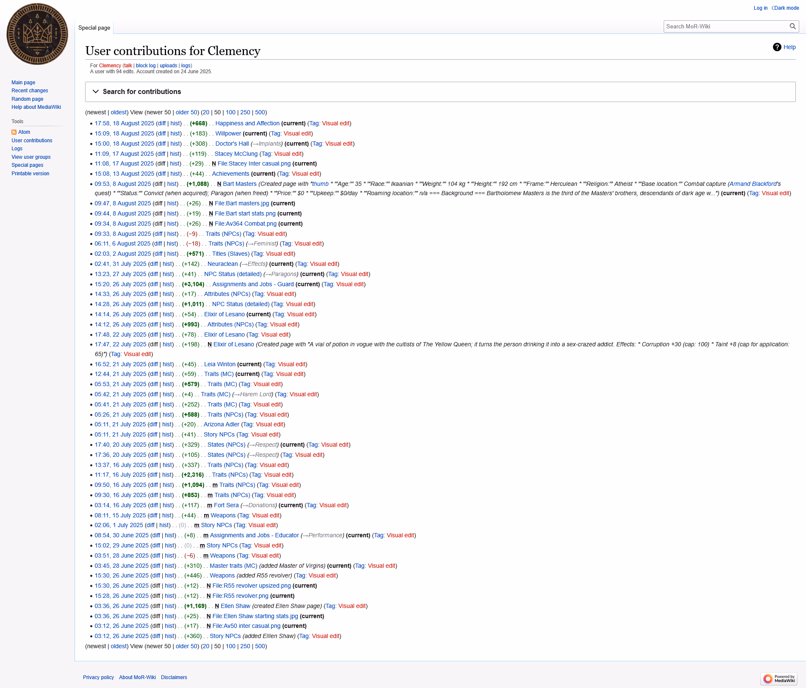Open the Special page tab
The width and height of the screenshot is (806, 688).
[94, 28]
